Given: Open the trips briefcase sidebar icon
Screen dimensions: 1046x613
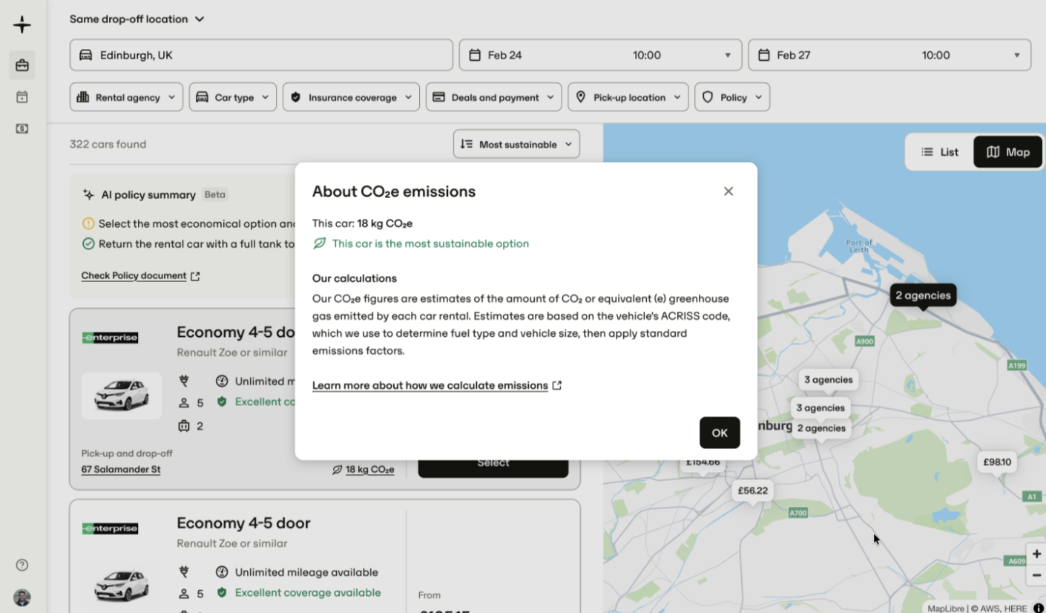Looking at the screenshot, I should pyautogui.click(x=22, y=65).
